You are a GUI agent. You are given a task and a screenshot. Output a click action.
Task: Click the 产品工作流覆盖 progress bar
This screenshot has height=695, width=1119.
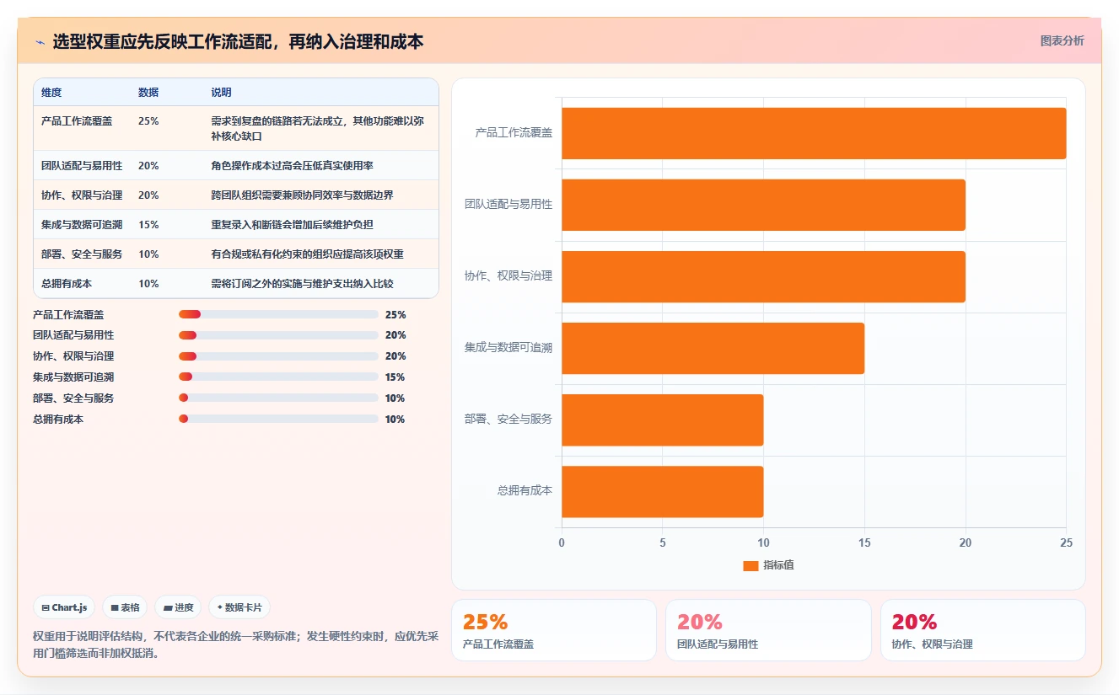click(x=278, y=314)
